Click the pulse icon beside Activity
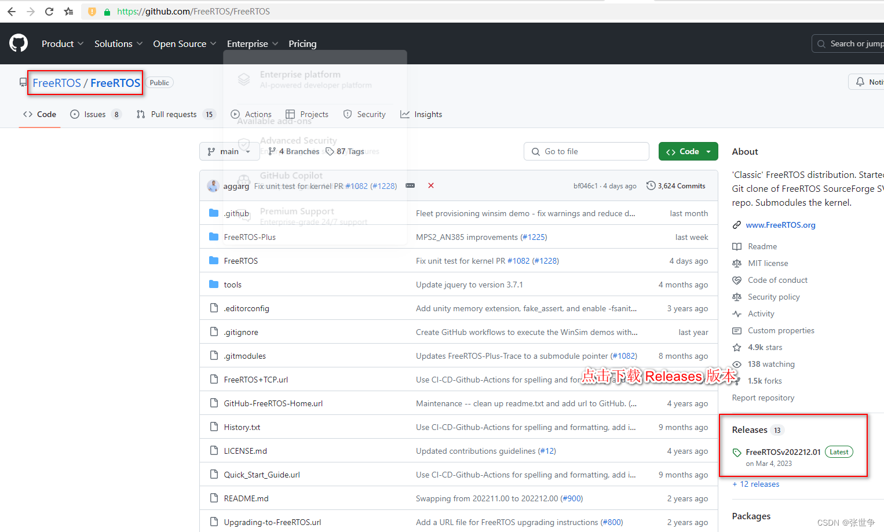 point(737,314)
